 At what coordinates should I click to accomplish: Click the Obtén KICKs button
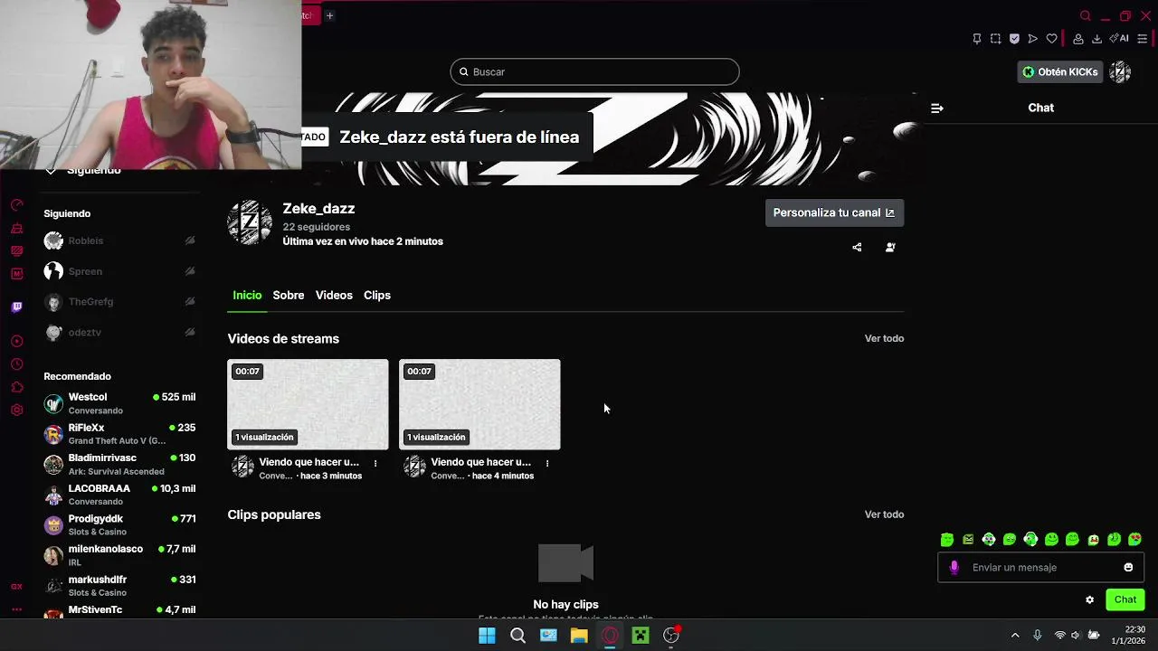point(1059,72)
